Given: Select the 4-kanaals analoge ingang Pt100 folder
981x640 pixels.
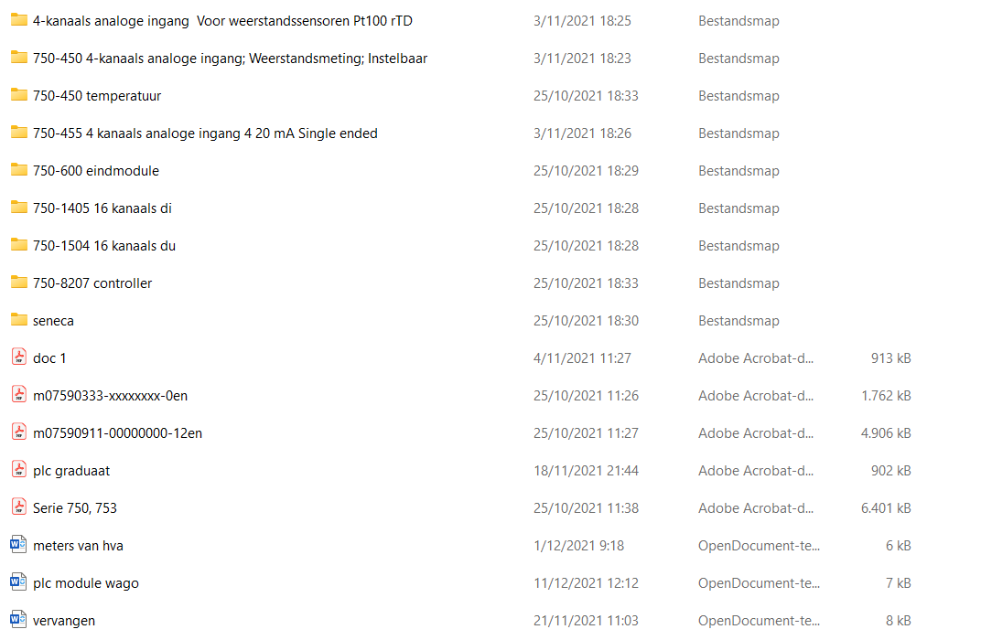Looking at the screenshot, I should (222, 21).
